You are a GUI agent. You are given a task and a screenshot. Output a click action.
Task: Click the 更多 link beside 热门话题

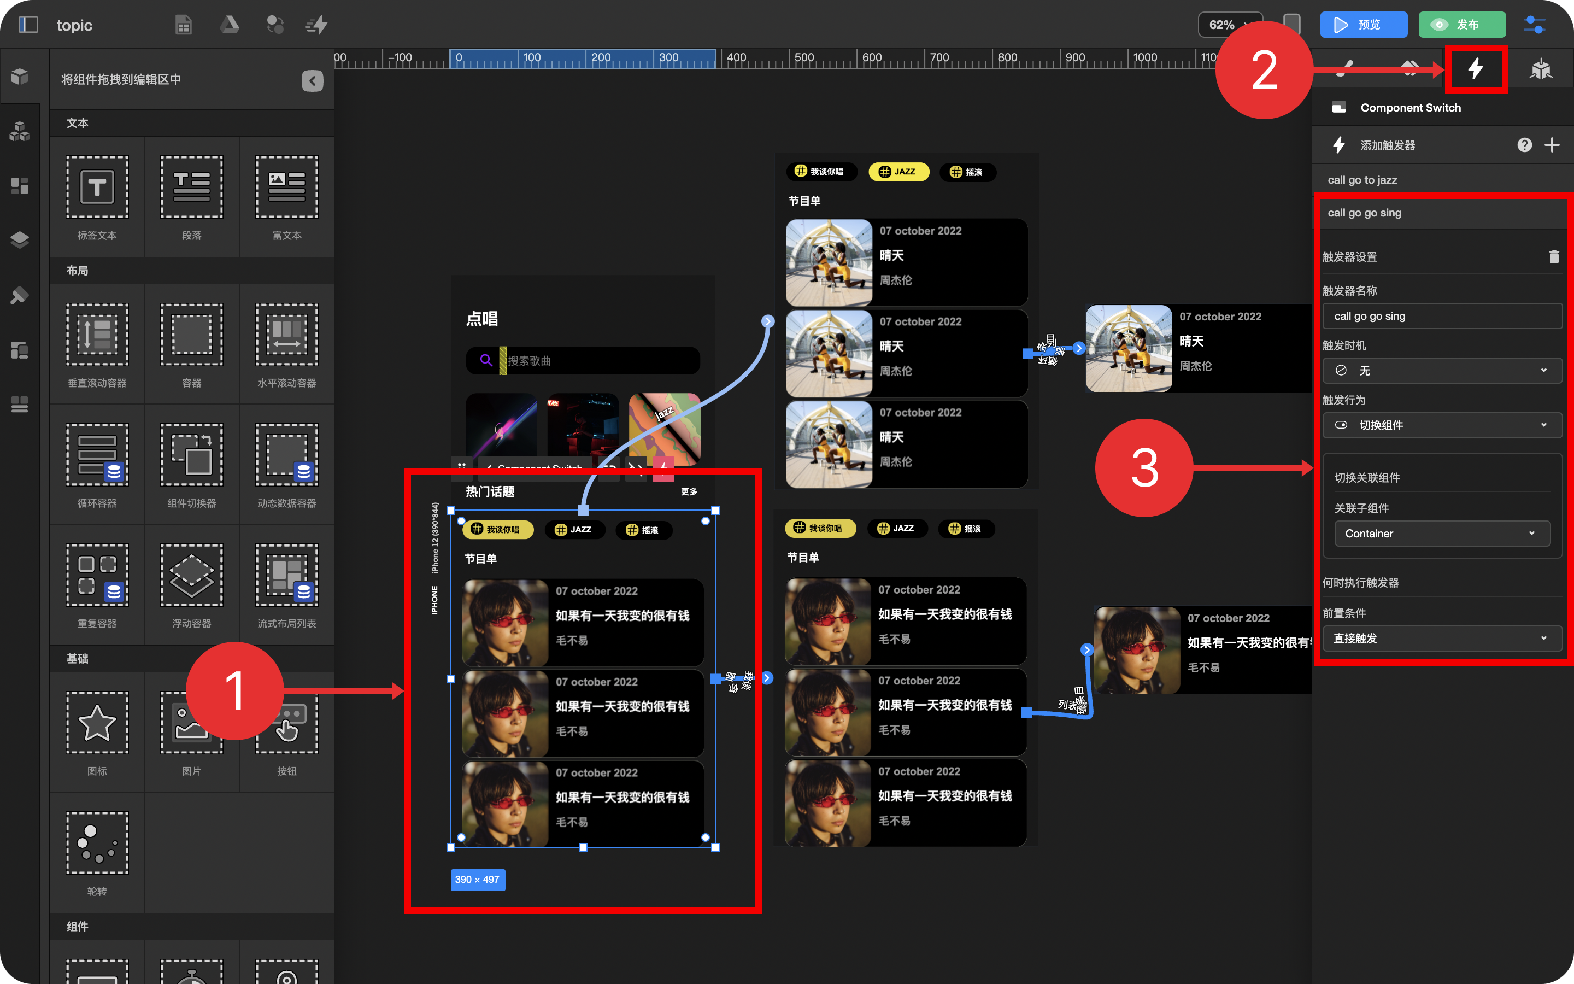pos(689,491)
